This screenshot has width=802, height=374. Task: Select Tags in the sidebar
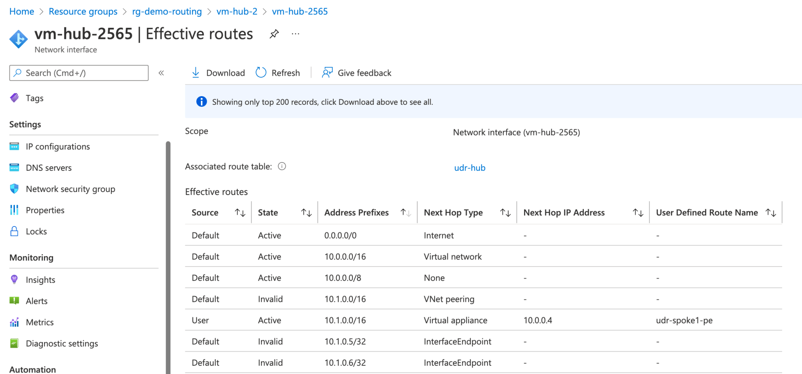[35, 98]
